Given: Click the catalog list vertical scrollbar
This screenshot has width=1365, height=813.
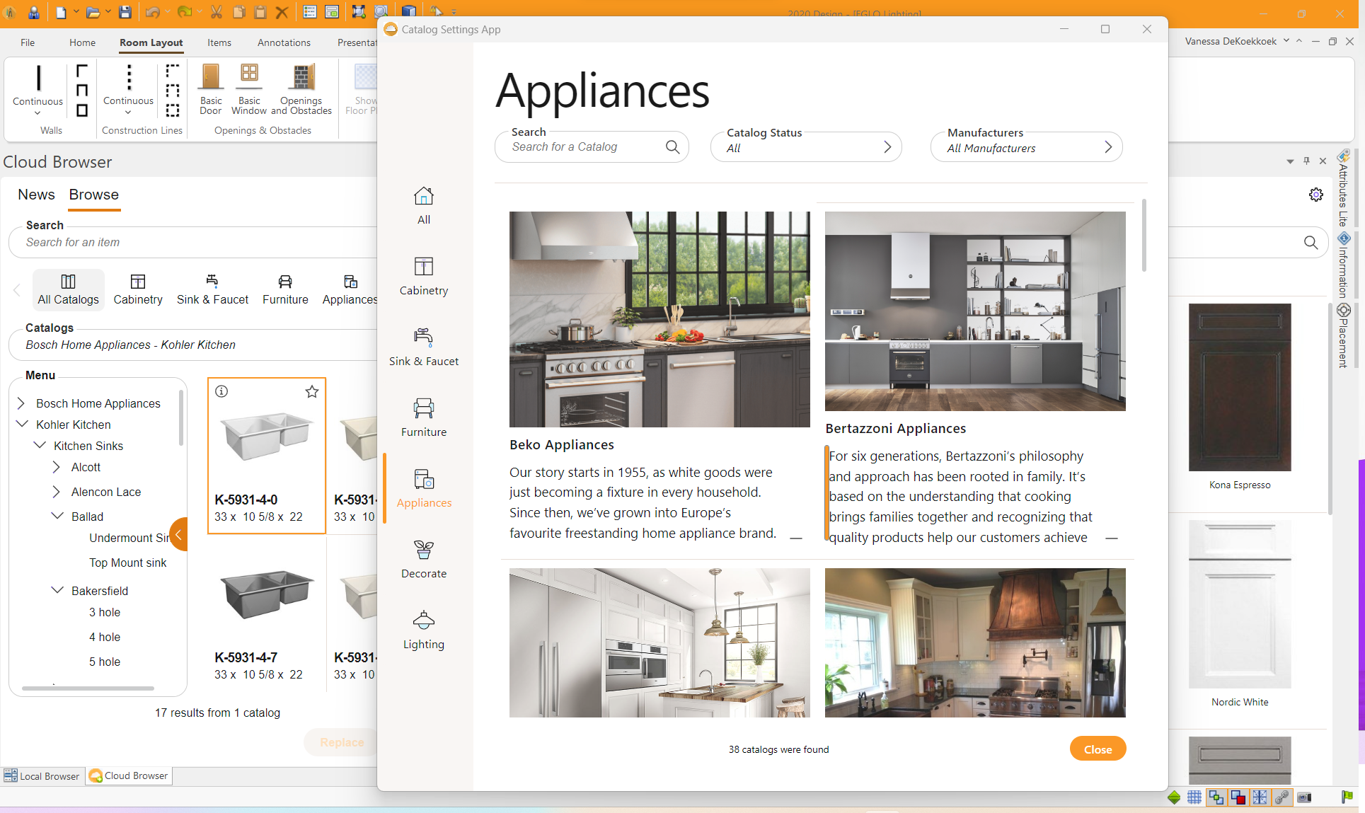Looking at the screenshot, I should tap(1144, 236).
